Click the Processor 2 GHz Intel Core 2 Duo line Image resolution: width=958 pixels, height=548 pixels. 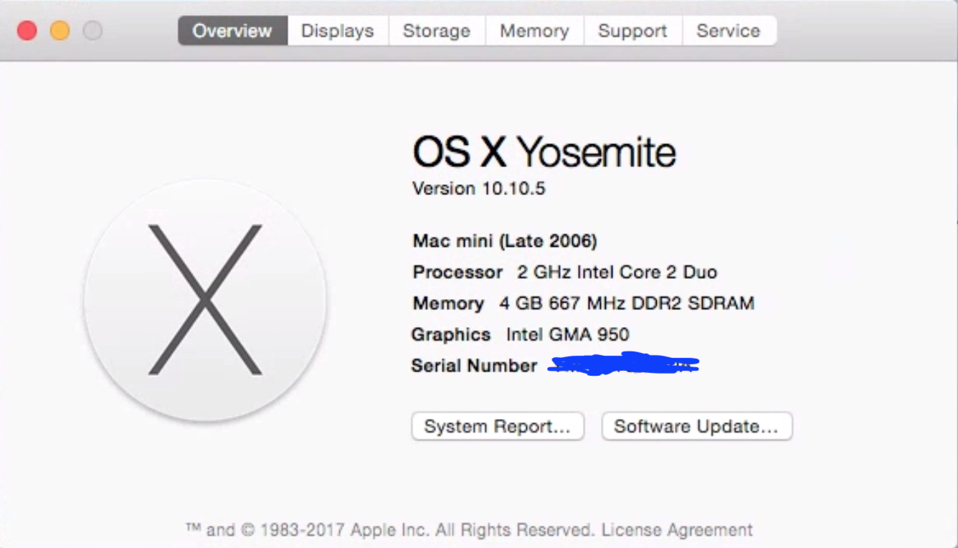[564, 273]
